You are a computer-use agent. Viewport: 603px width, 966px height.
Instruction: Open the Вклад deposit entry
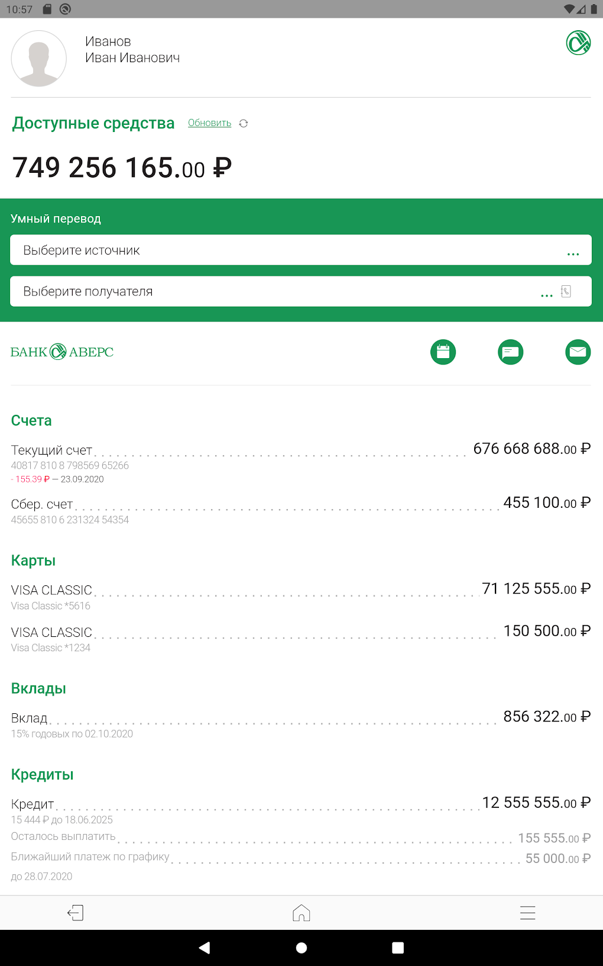pyautogui.click(x=300, y=724)
